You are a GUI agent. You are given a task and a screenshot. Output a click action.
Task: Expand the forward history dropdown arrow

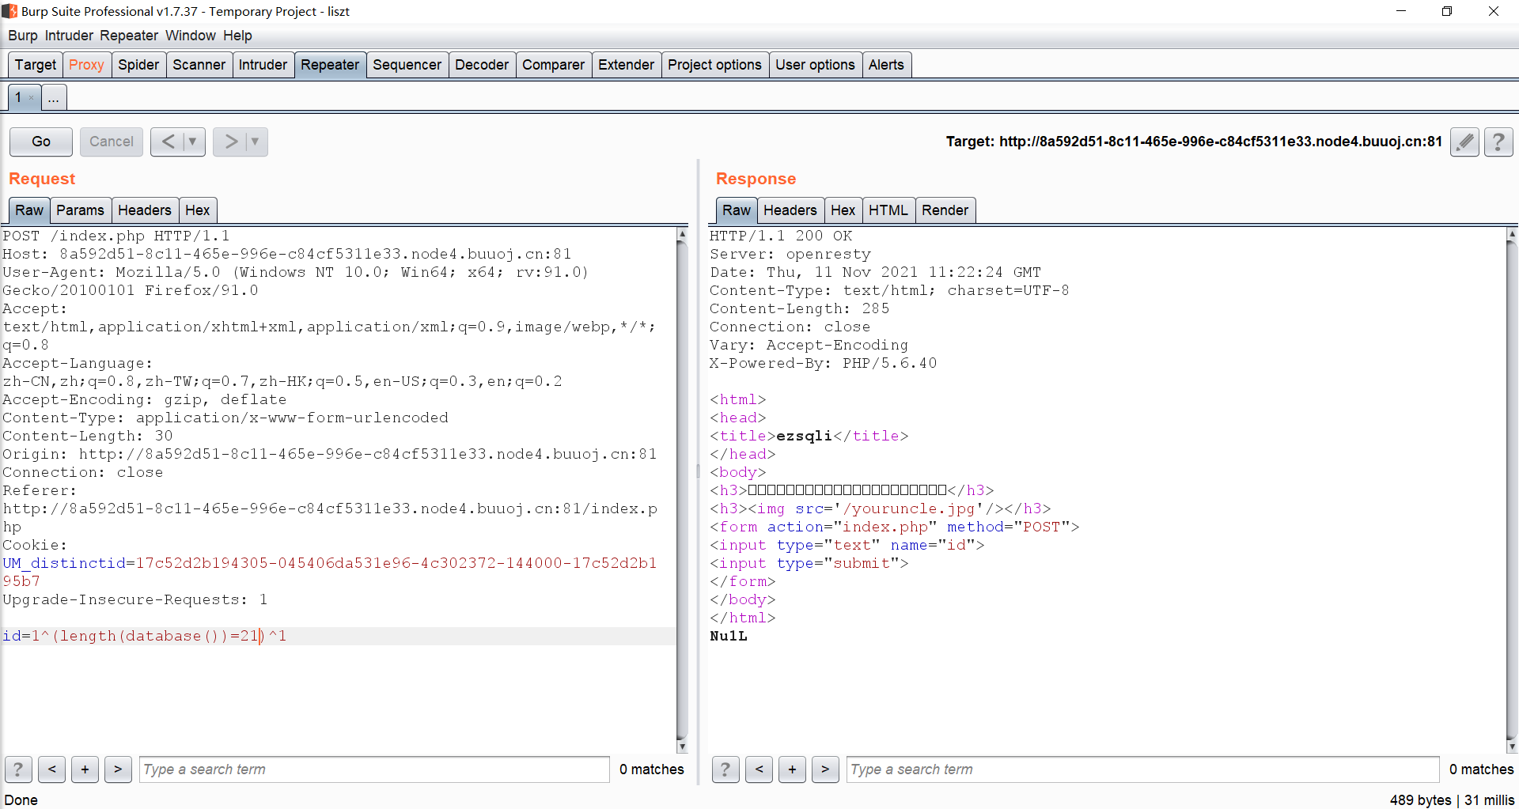tap(255, 142)
